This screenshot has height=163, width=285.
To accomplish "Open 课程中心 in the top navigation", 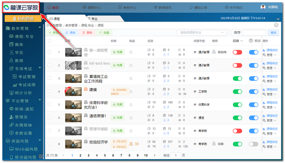I will [x=93, y=7].
